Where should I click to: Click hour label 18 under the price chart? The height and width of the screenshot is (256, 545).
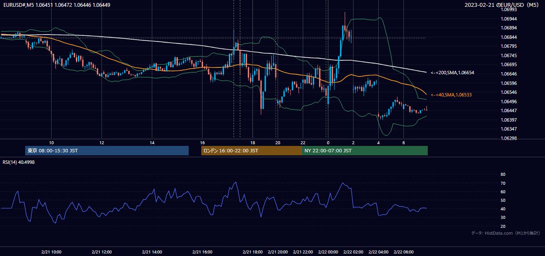(x=252, y=143)
